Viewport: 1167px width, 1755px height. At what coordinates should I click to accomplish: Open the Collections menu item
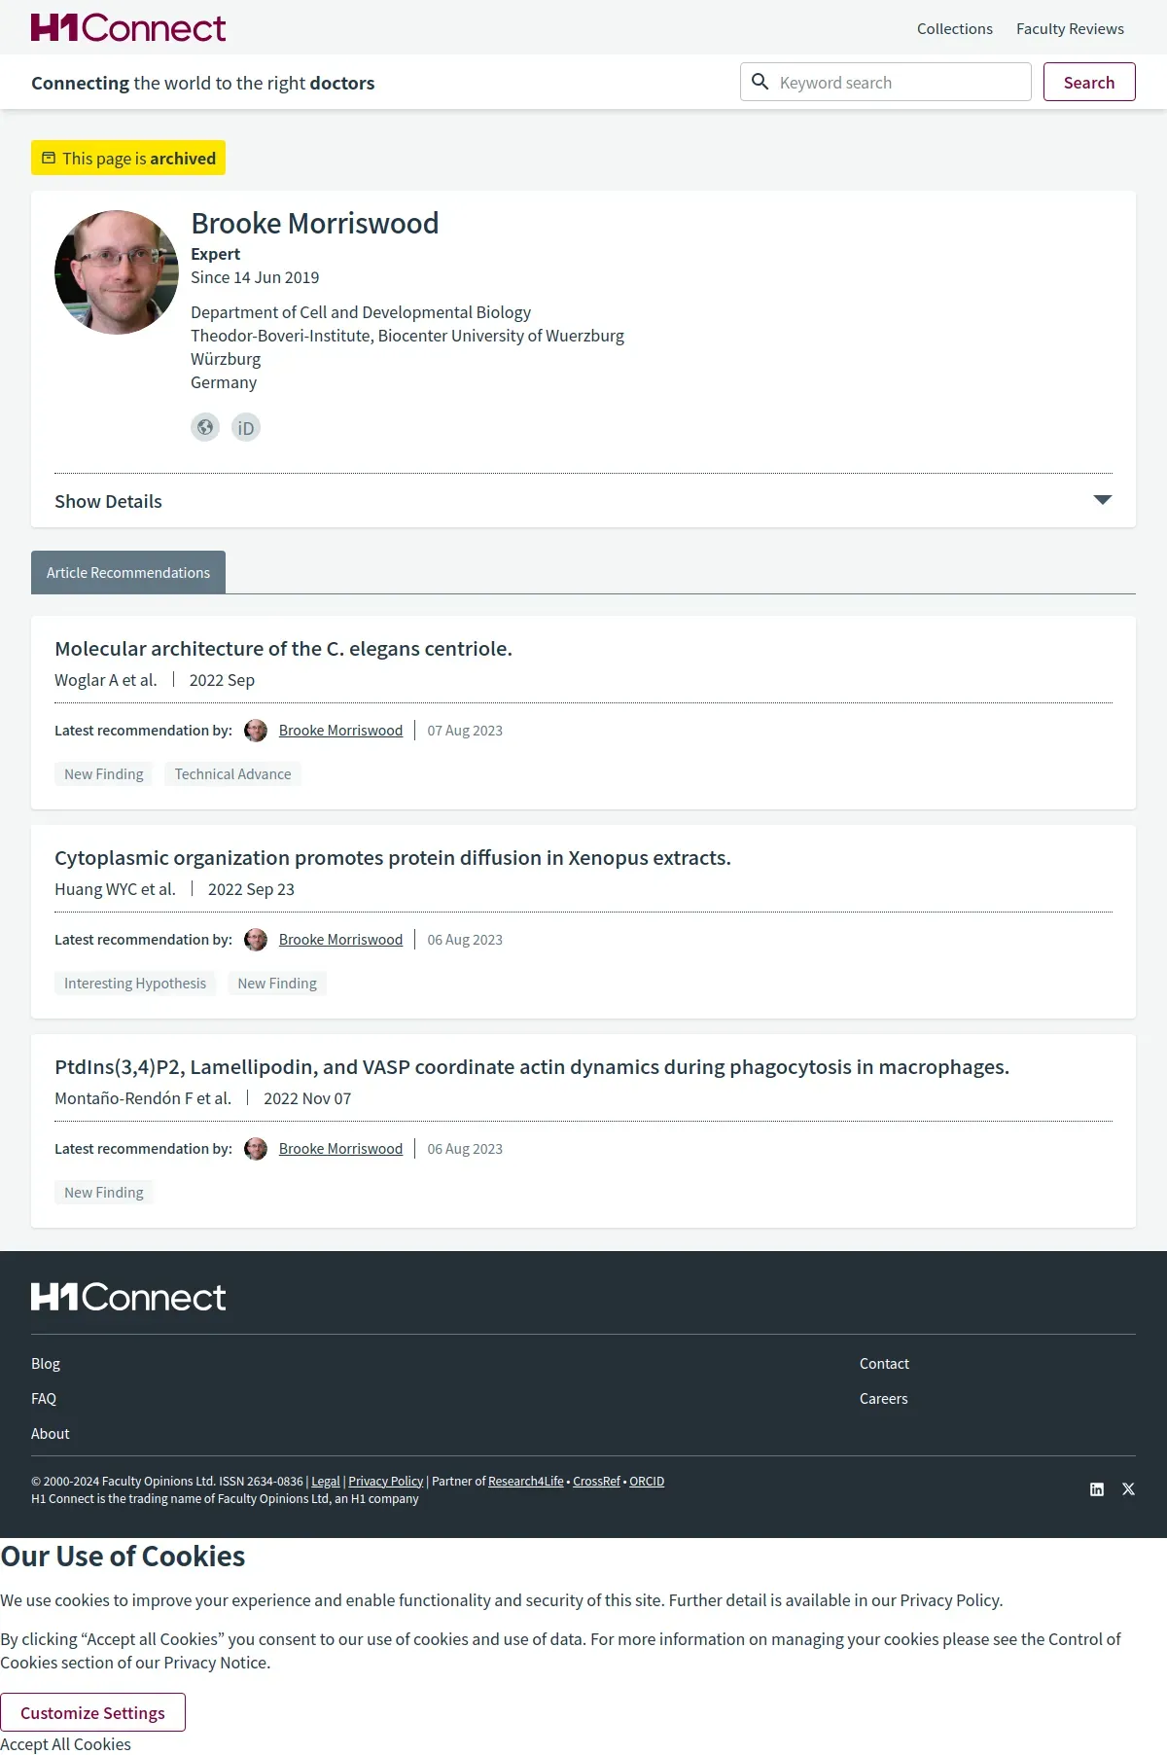954,29
